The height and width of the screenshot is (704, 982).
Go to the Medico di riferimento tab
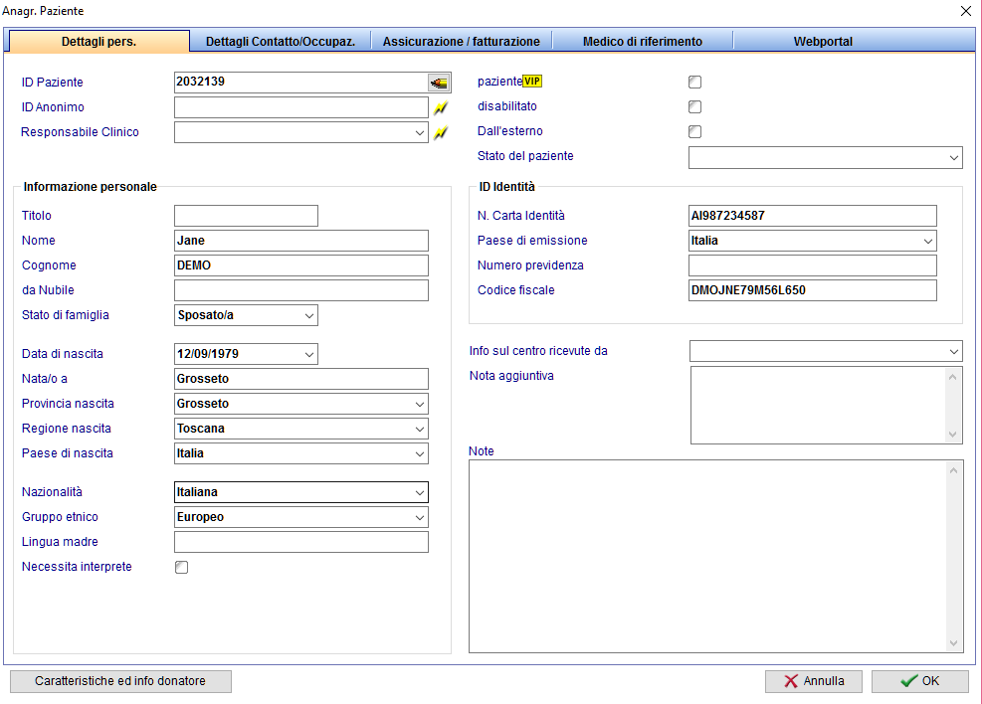643,42
